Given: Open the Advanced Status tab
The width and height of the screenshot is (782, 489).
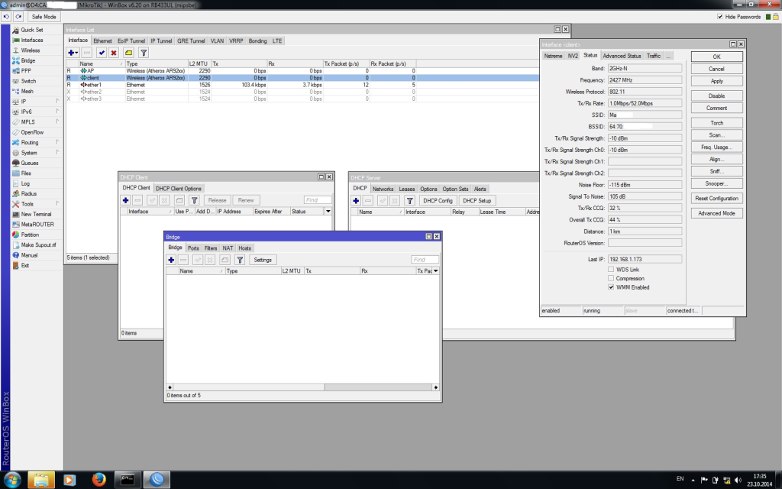Looking at the screenshot, I should (x=622, y=56).
